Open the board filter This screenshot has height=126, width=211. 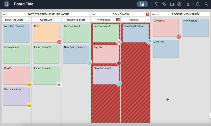[156, 4]
